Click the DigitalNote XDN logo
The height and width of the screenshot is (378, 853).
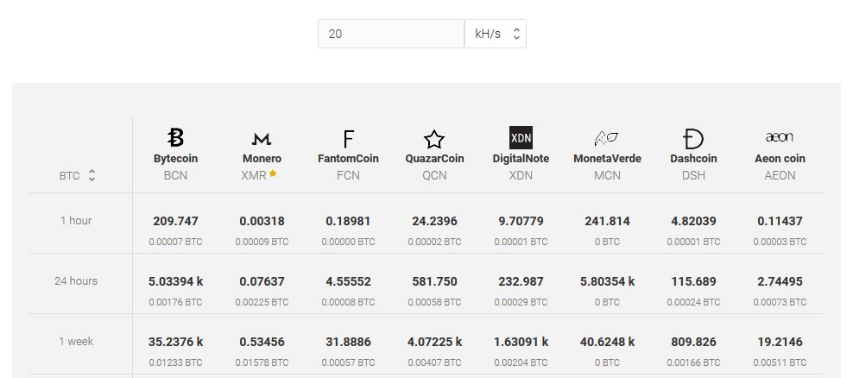[521, 137]
